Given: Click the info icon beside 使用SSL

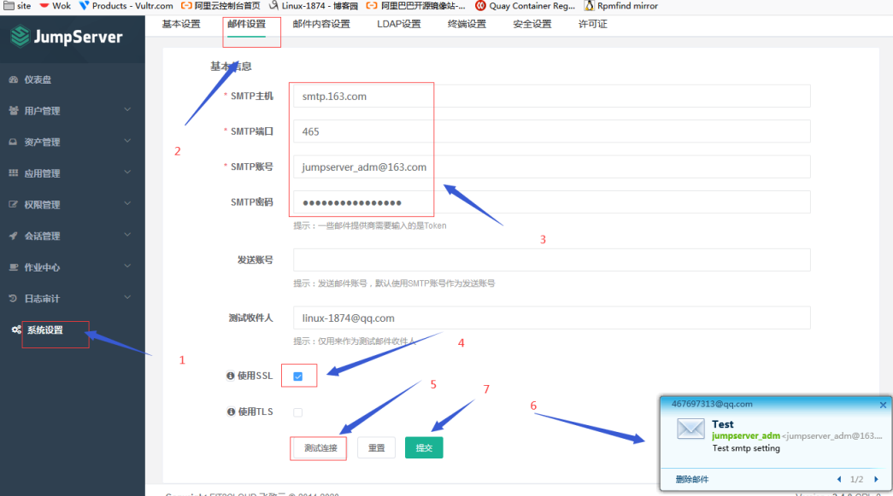Looking at the screenshot, I should [x=230, y=376].
